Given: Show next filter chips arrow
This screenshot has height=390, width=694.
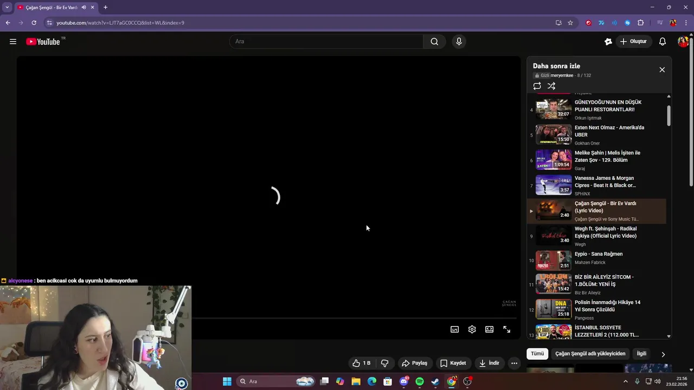Looking at the screenshot, I should click(663, 354).
